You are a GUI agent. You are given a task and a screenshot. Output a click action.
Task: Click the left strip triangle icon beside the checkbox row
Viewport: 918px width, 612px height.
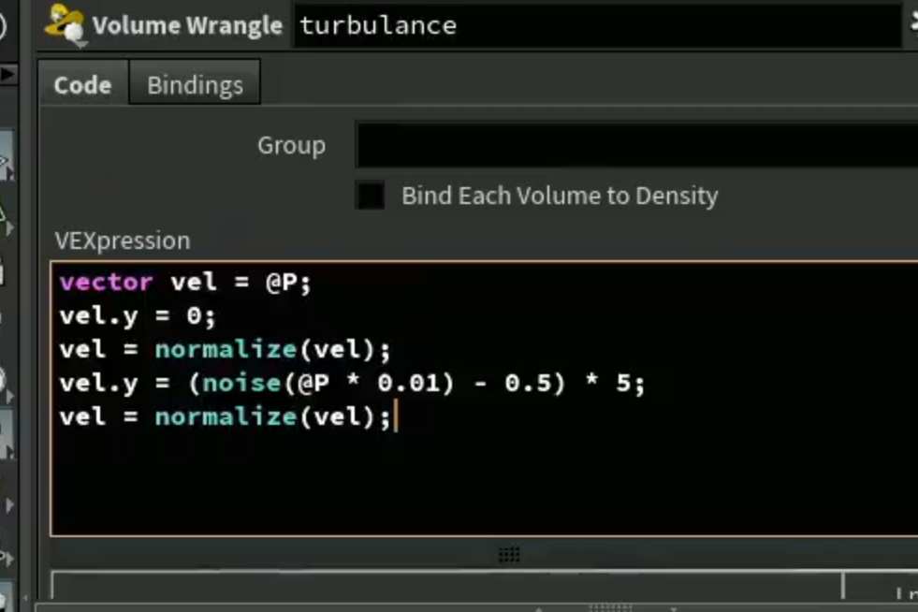tap(6, 218)
